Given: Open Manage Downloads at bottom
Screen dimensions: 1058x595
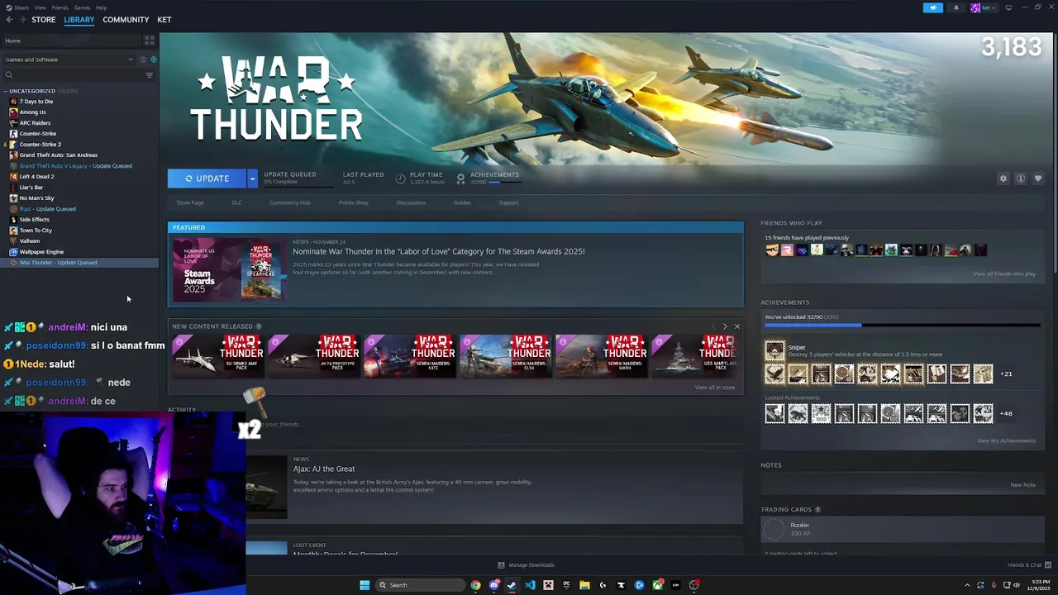Looking at the screenshot, I should (526, 565).
